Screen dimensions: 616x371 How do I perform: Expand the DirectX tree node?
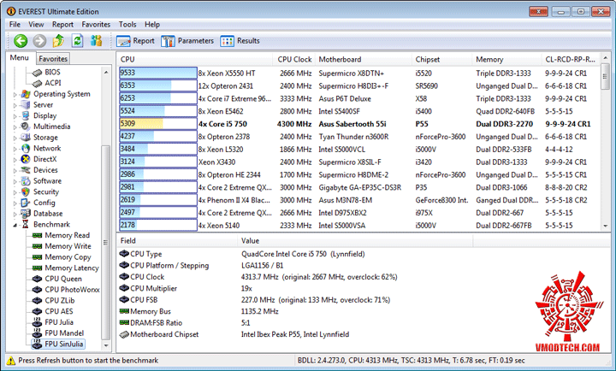click(15, 159)
